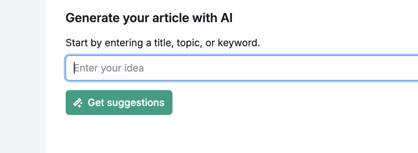The width and height of the screenshot is (418, 153).
Task: Click the word suggestions on green button
Action: tap(136, 103)
